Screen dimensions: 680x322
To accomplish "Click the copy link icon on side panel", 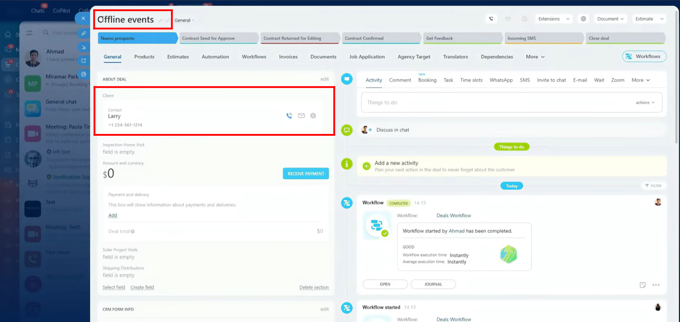I will (x=84, y=33).
